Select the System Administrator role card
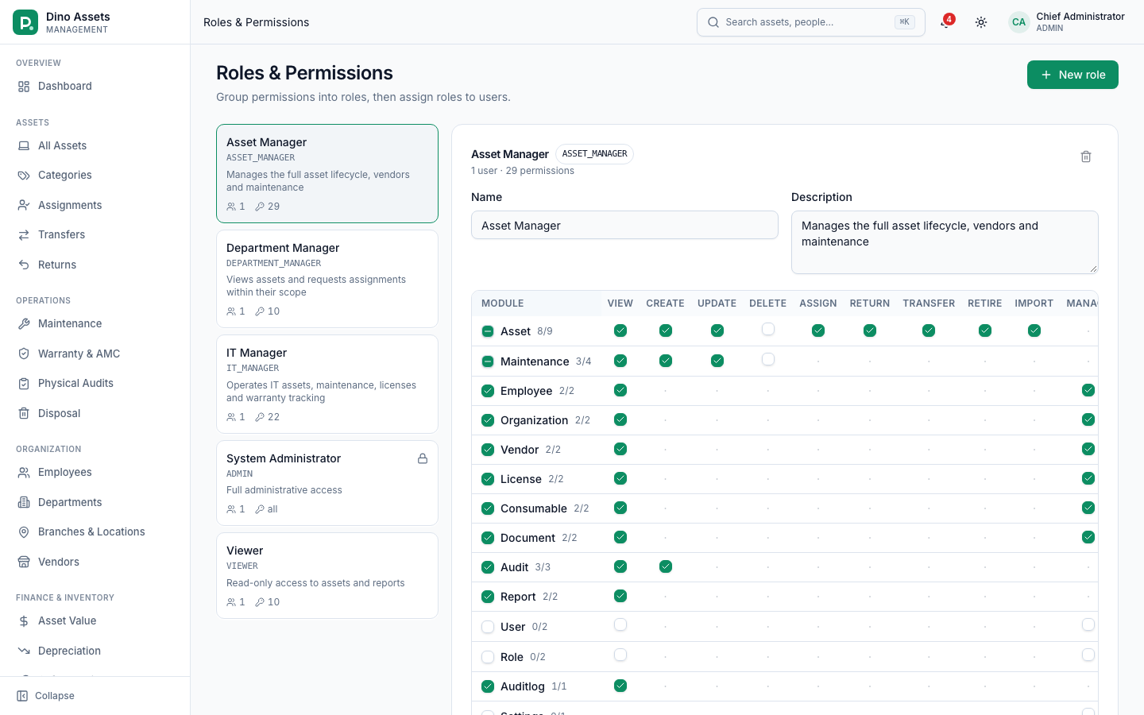 point(327,483)
